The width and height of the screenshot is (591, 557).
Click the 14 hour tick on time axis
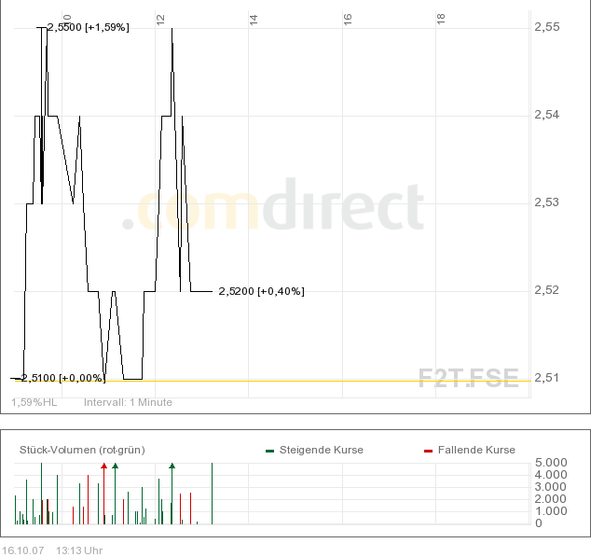254,18
